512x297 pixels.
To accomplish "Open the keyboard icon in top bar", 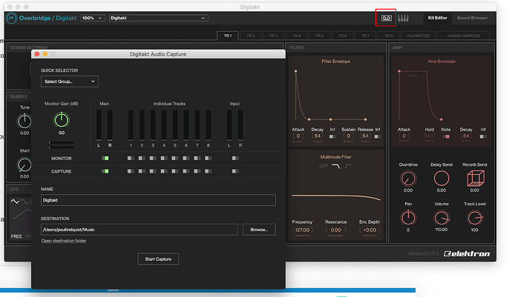I will pyautogui.click(x=403, y=18).
